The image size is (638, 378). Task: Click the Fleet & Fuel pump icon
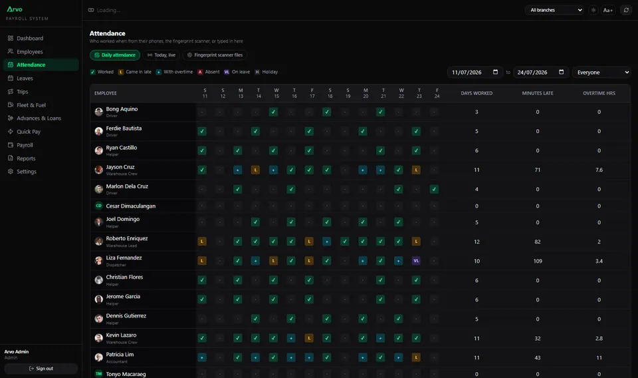click(11, 104)
